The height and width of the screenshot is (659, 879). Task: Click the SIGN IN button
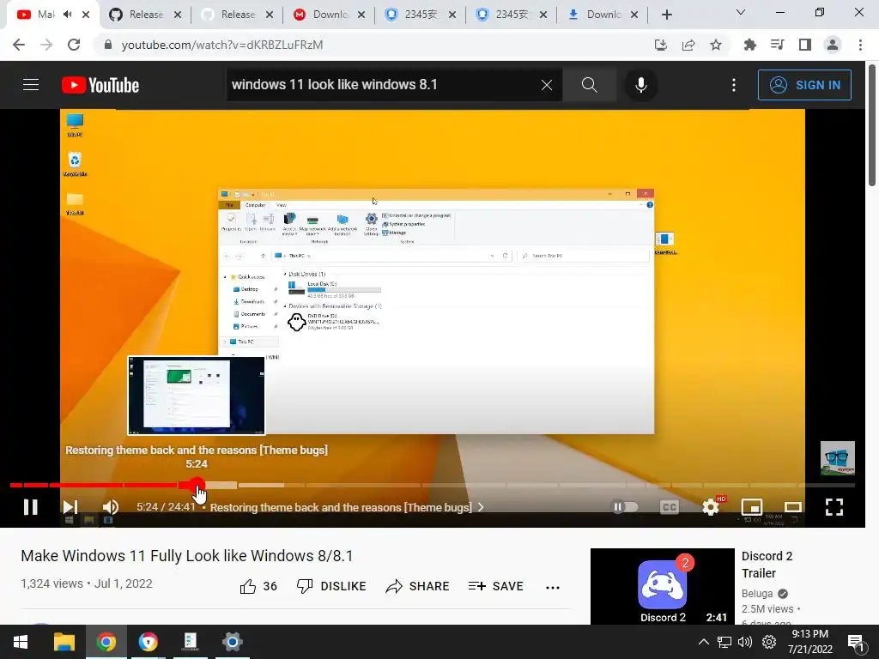tap(804, 85)
